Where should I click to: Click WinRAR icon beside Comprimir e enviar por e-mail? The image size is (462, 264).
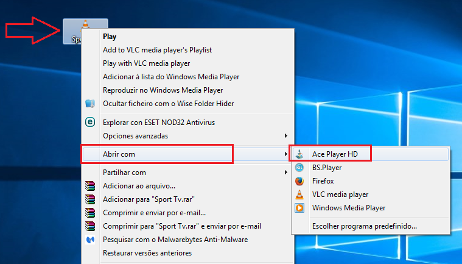90,213
